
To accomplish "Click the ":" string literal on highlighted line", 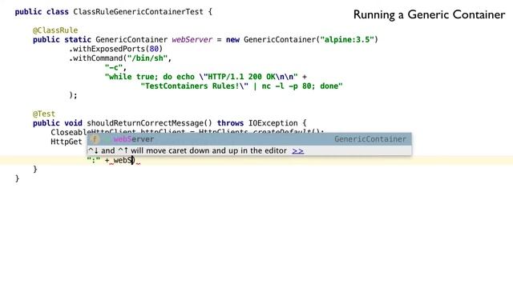I will [x=94, y=160].
